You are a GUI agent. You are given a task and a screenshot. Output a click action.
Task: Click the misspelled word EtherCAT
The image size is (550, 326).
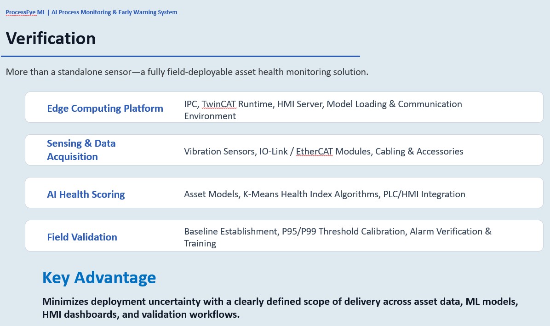click(x=314, y=151)
